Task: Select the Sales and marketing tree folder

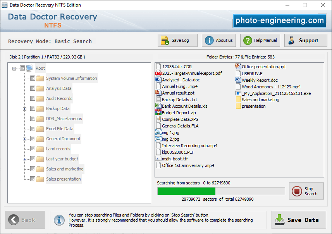Action: (65, 169)
